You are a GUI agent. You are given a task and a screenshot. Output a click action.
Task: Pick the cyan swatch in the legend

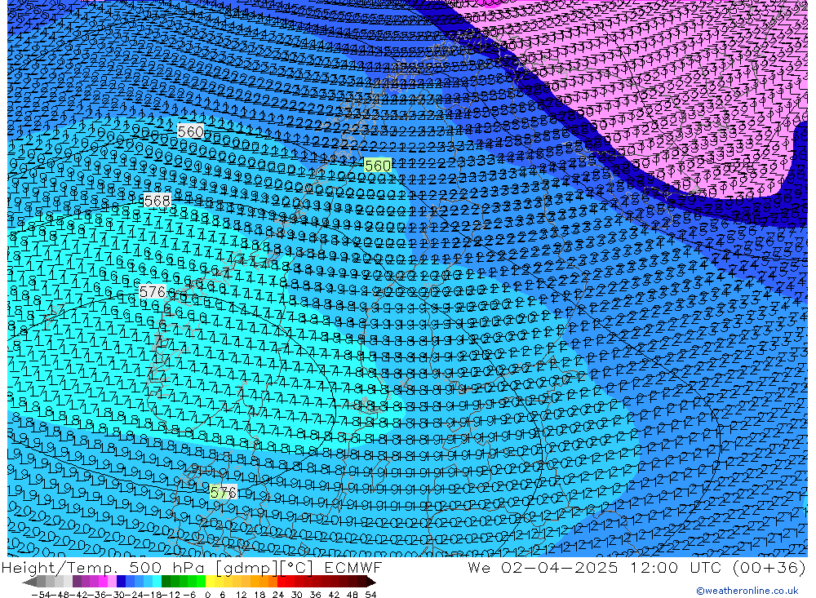click(x=157, y=582)
